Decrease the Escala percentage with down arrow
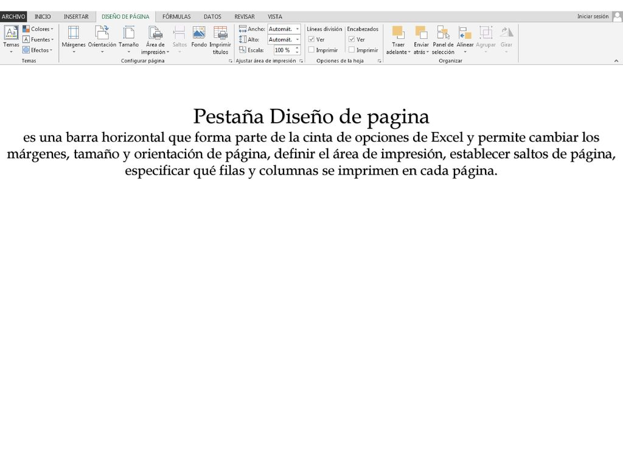 pyautogui.click(x=297, y=52)
